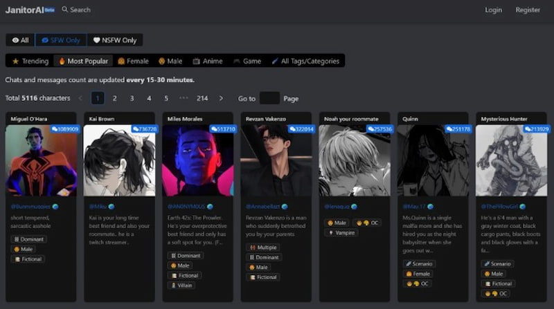The height and width of the screenshot is (309, 554).
Task: Click the 736728 chat count badge
Action: click(x=145, y=129)
